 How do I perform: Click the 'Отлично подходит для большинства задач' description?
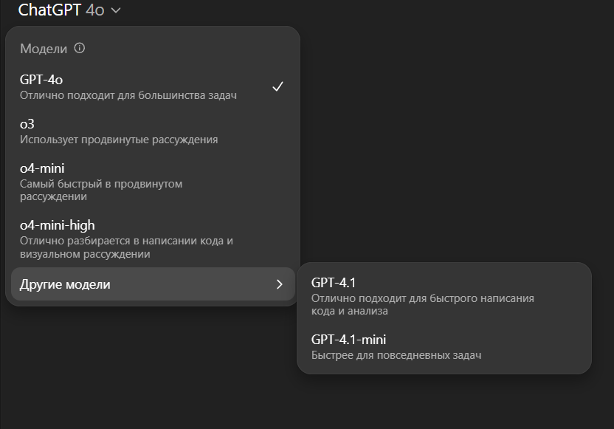point(128,95)
